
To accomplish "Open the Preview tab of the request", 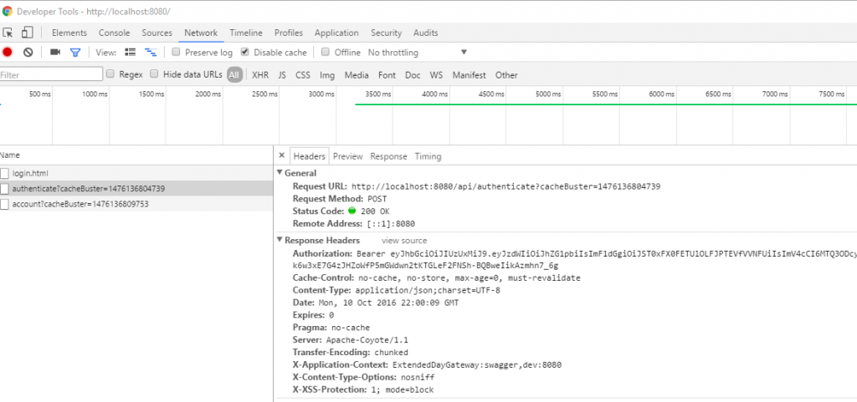I will pyautogui.click(x=347, y=156).
